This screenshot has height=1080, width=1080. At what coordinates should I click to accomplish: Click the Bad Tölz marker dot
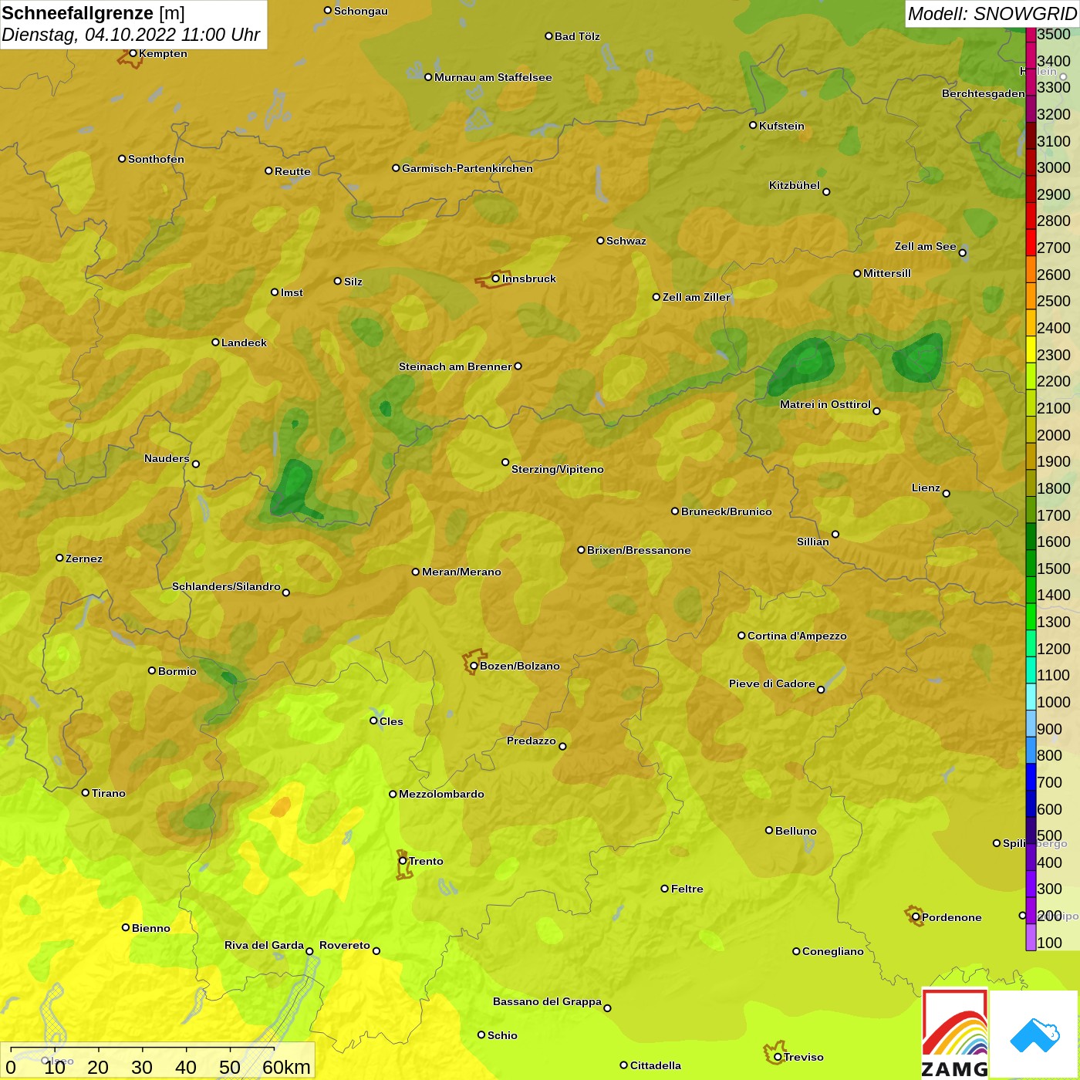pyautogui.click(x=548, y=36)
